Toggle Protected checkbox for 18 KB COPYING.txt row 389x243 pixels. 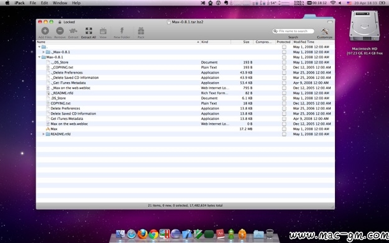click(x=284, y=103)
